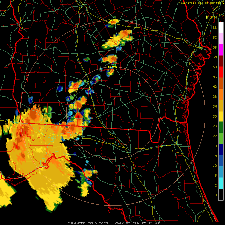Select the dark green legend band
This screenshot has height=225, width=225.
click(x=221, y=127)
